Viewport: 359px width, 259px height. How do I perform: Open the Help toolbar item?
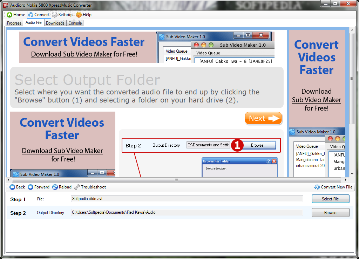pyautogui.click(x=84, y=15)
